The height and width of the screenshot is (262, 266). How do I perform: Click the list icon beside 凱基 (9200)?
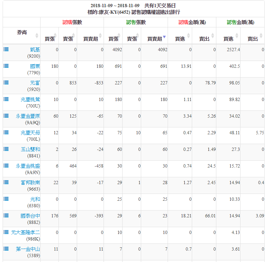6,49
